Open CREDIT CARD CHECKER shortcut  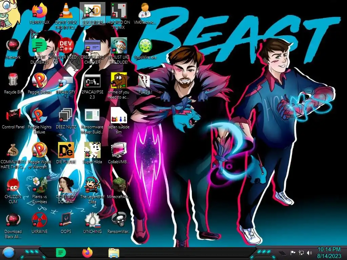pyautogui.click(x=93, y=46)
